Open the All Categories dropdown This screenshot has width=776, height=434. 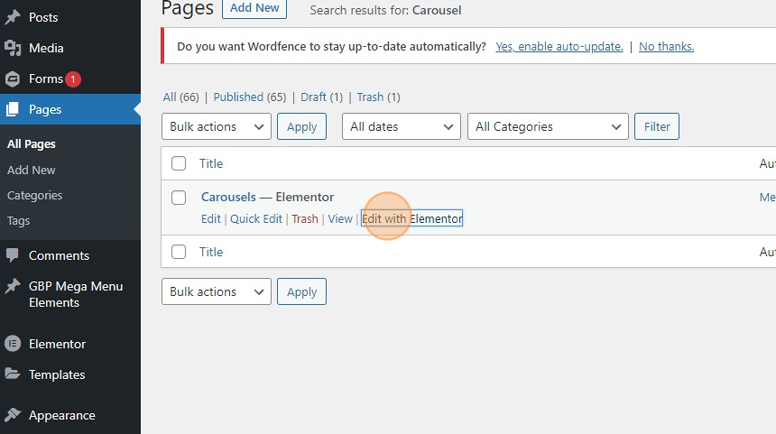[548, 126]
